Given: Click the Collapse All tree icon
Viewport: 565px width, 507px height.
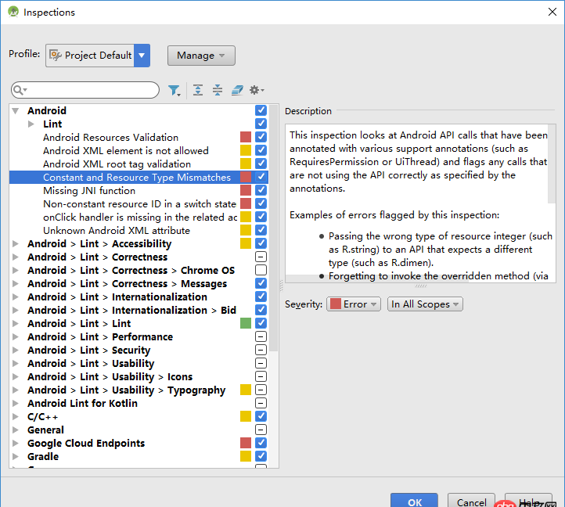Looking at the screenshot, I should tap(218, 90).
